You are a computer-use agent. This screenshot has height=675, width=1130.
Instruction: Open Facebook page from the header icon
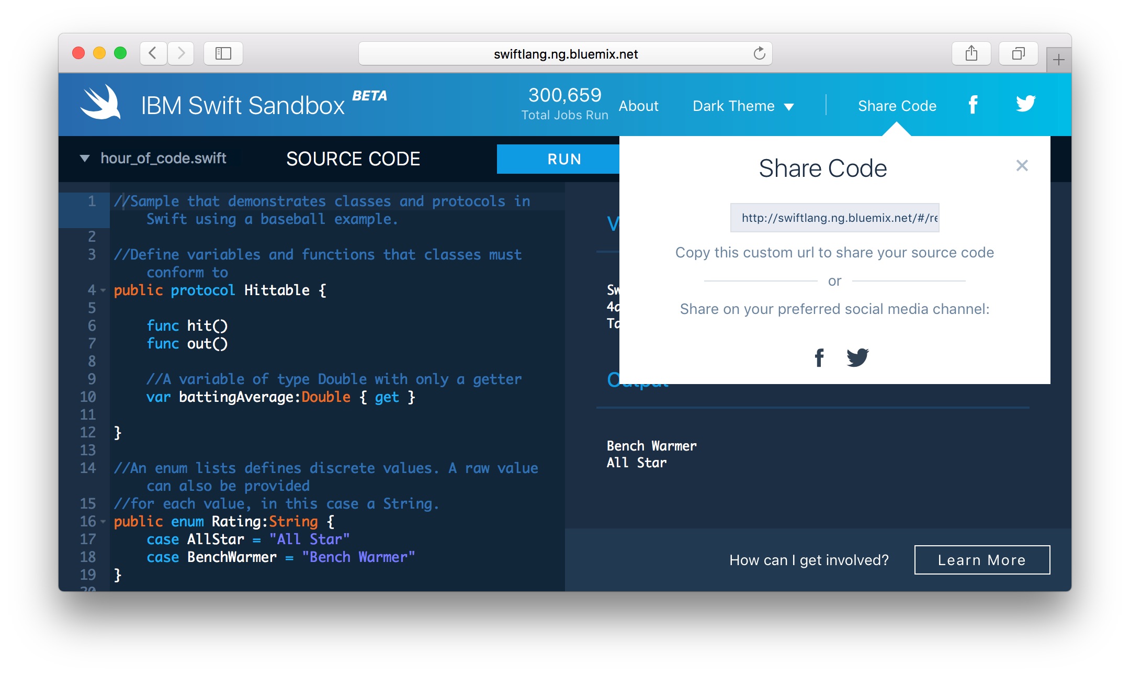pyautogui.click(x=973, y=105)
